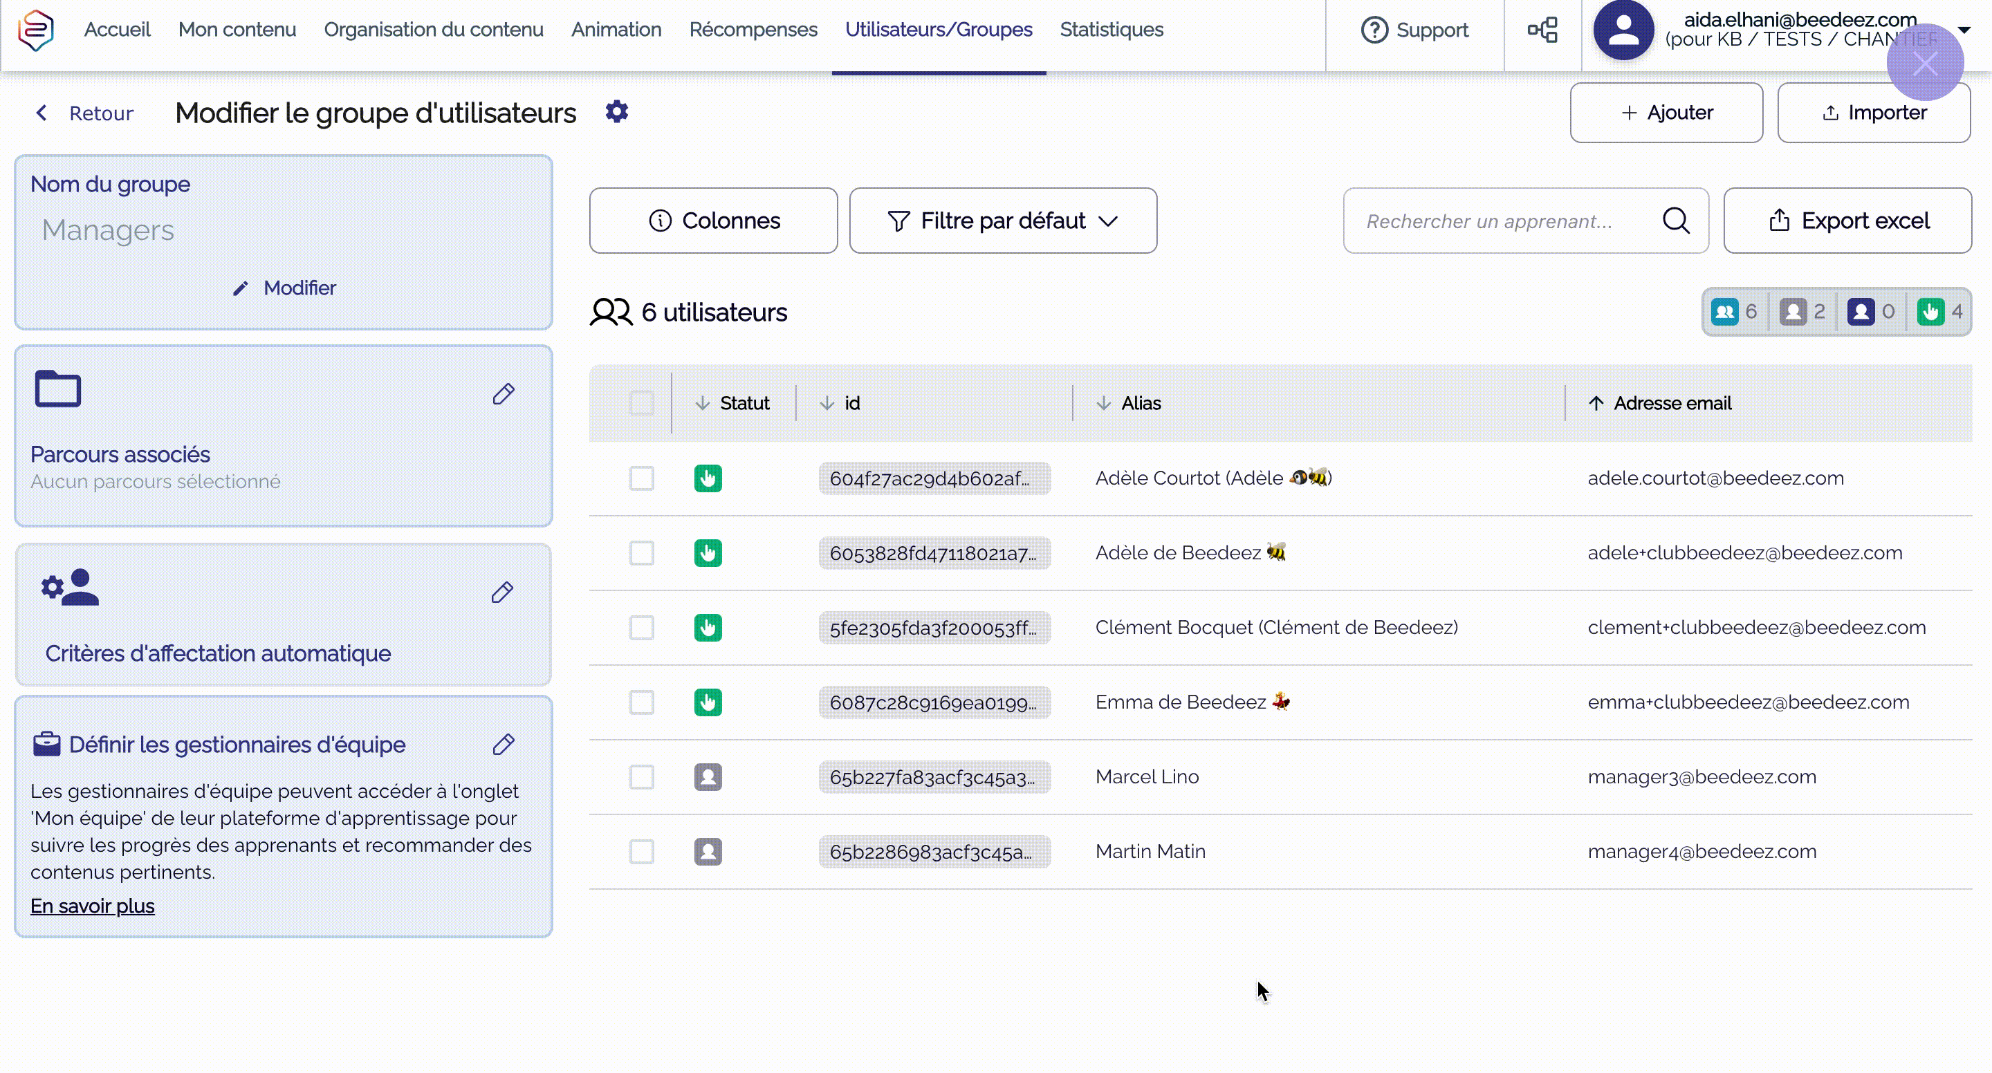Tick the select-all checkbox in the table header

coord(641,403)
